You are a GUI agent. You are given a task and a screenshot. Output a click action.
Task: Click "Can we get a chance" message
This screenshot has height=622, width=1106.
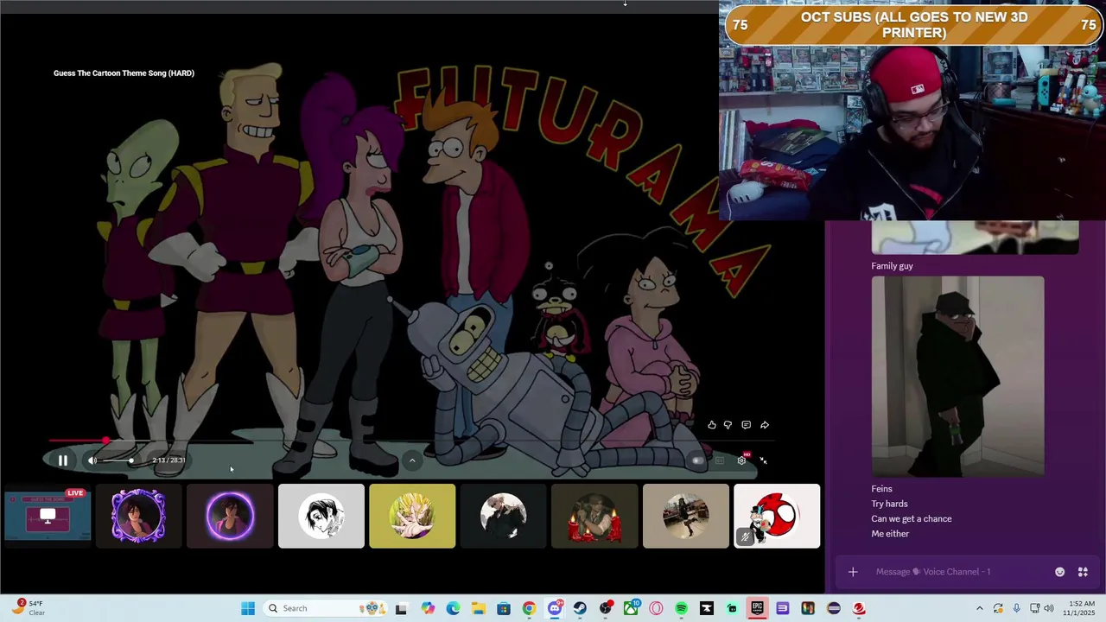(x=912, y=519)
